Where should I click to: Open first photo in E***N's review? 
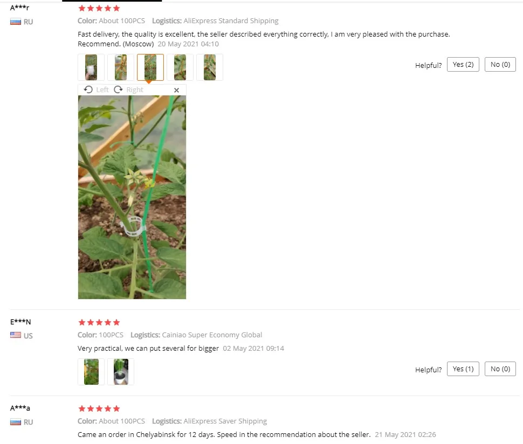[91, 372]
